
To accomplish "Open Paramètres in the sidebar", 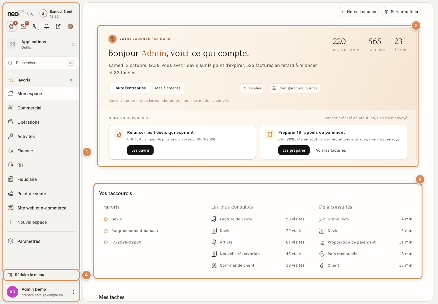I will click(x=41, y=241).
